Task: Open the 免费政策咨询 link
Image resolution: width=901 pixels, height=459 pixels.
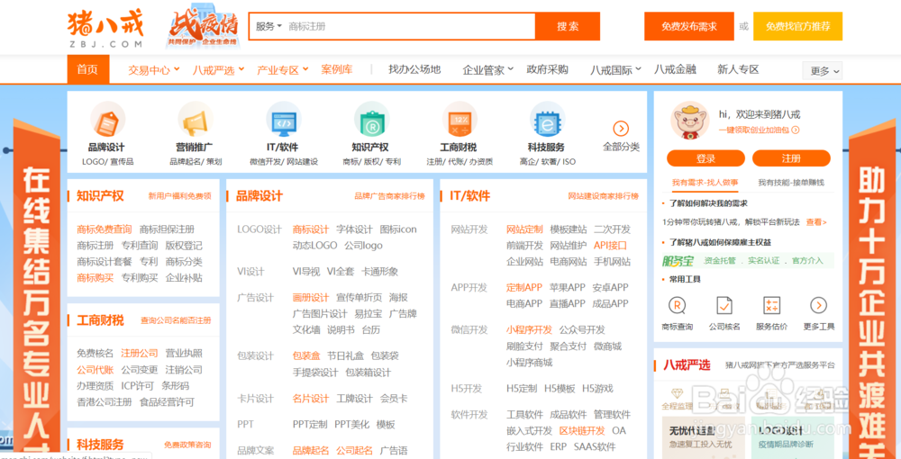Action: (187, 445)
